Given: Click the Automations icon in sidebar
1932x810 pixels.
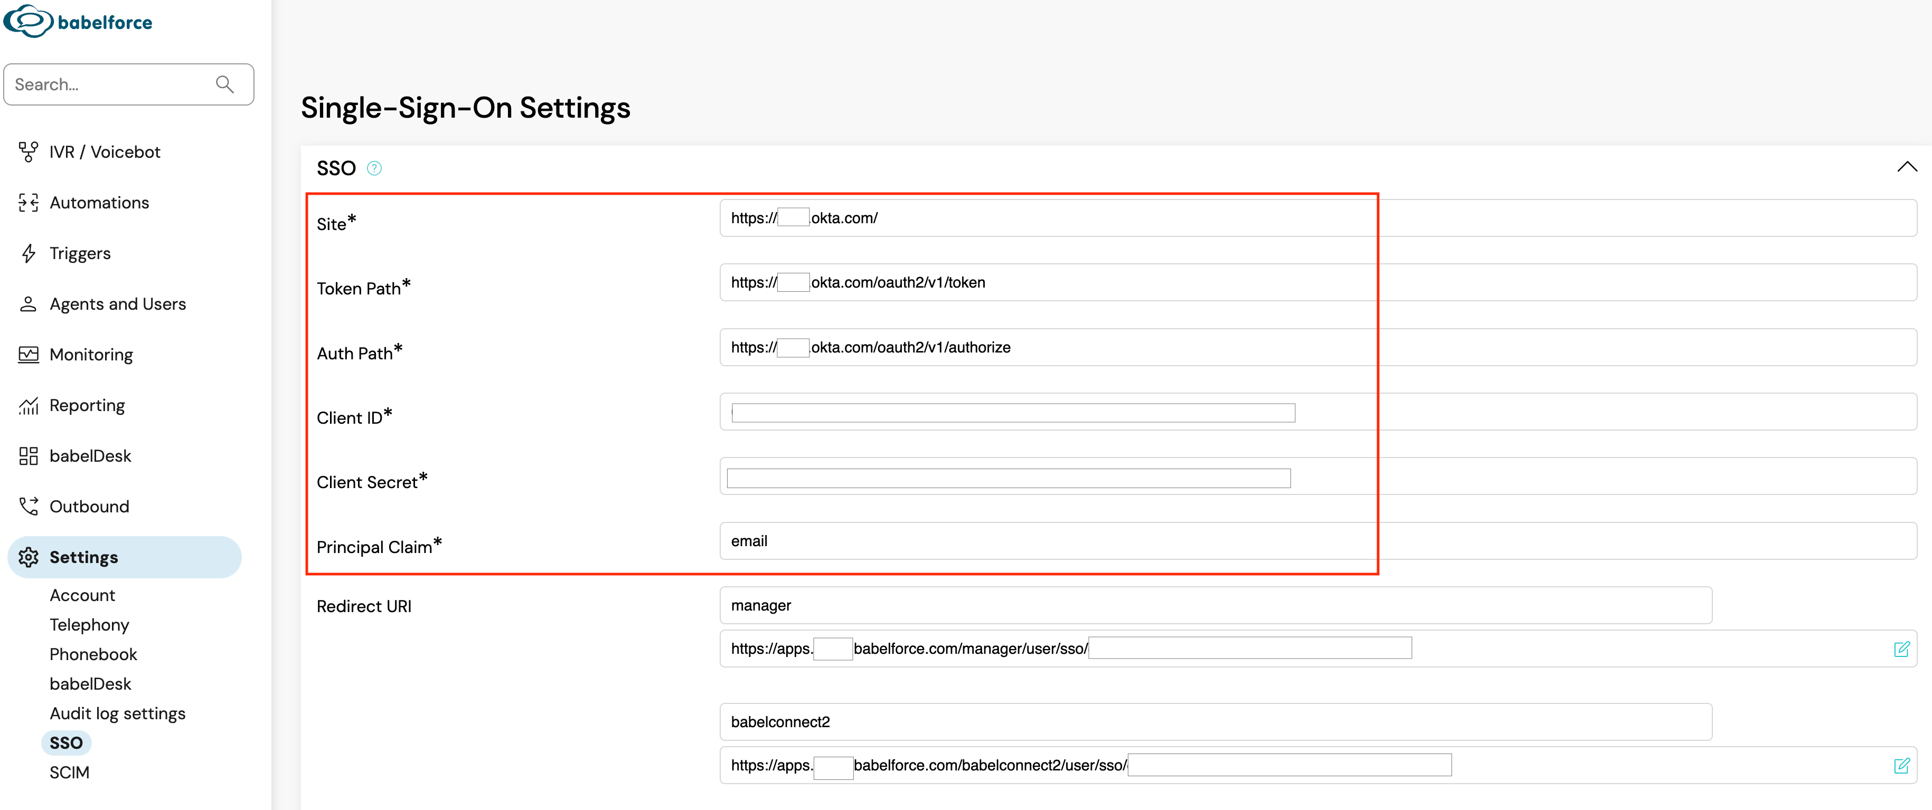Looking at the screenshot, I should pos(29,202).
